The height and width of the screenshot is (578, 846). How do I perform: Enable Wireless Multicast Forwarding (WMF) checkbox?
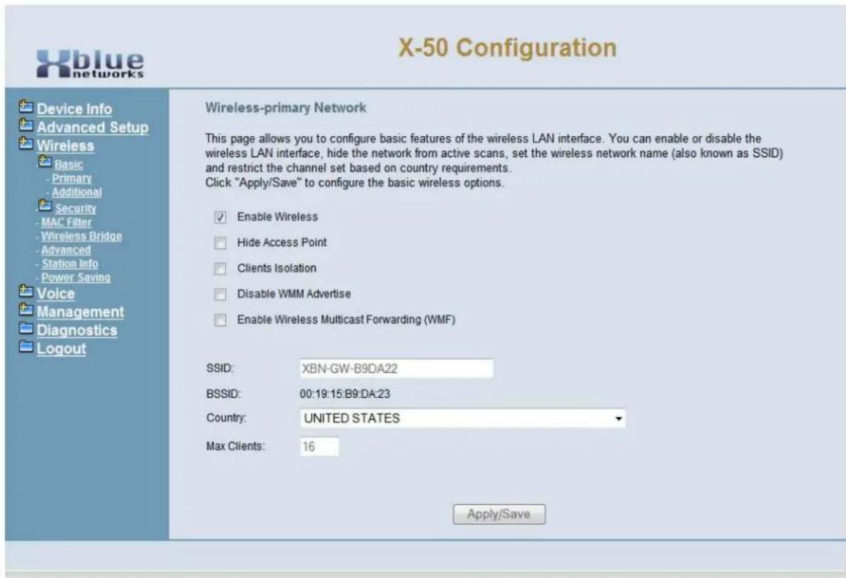tap(220, 320)
